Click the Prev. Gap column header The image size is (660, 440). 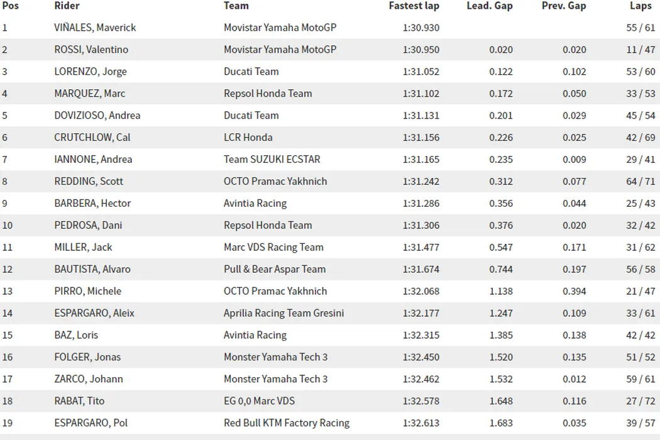564,6
